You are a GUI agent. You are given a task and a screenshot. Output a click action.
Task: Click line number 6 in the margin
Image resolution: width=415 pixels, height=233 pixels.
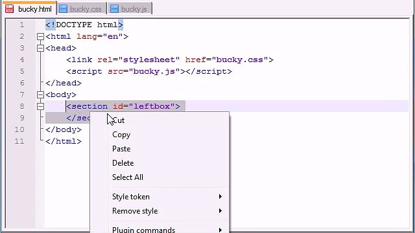pos(21,83)
